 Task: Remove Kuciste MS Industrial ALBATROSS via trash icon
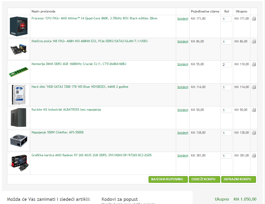coord(254,110)
